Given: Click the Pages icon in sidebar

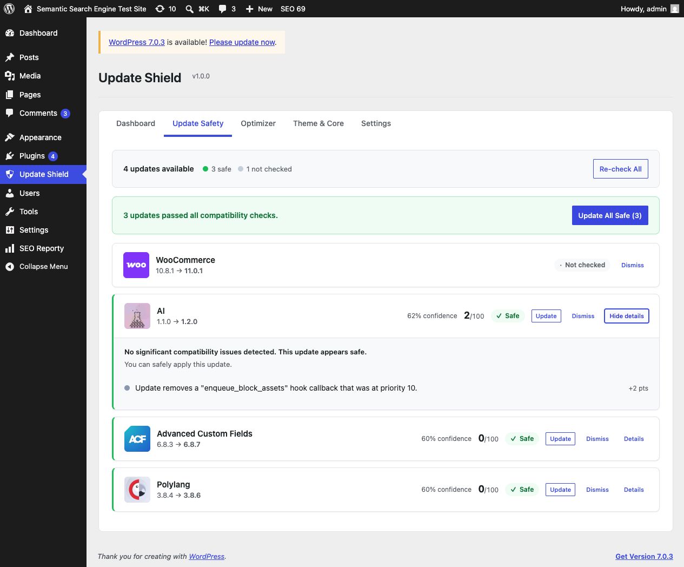Looking at the screenshot, I should (x=10, y=95).
